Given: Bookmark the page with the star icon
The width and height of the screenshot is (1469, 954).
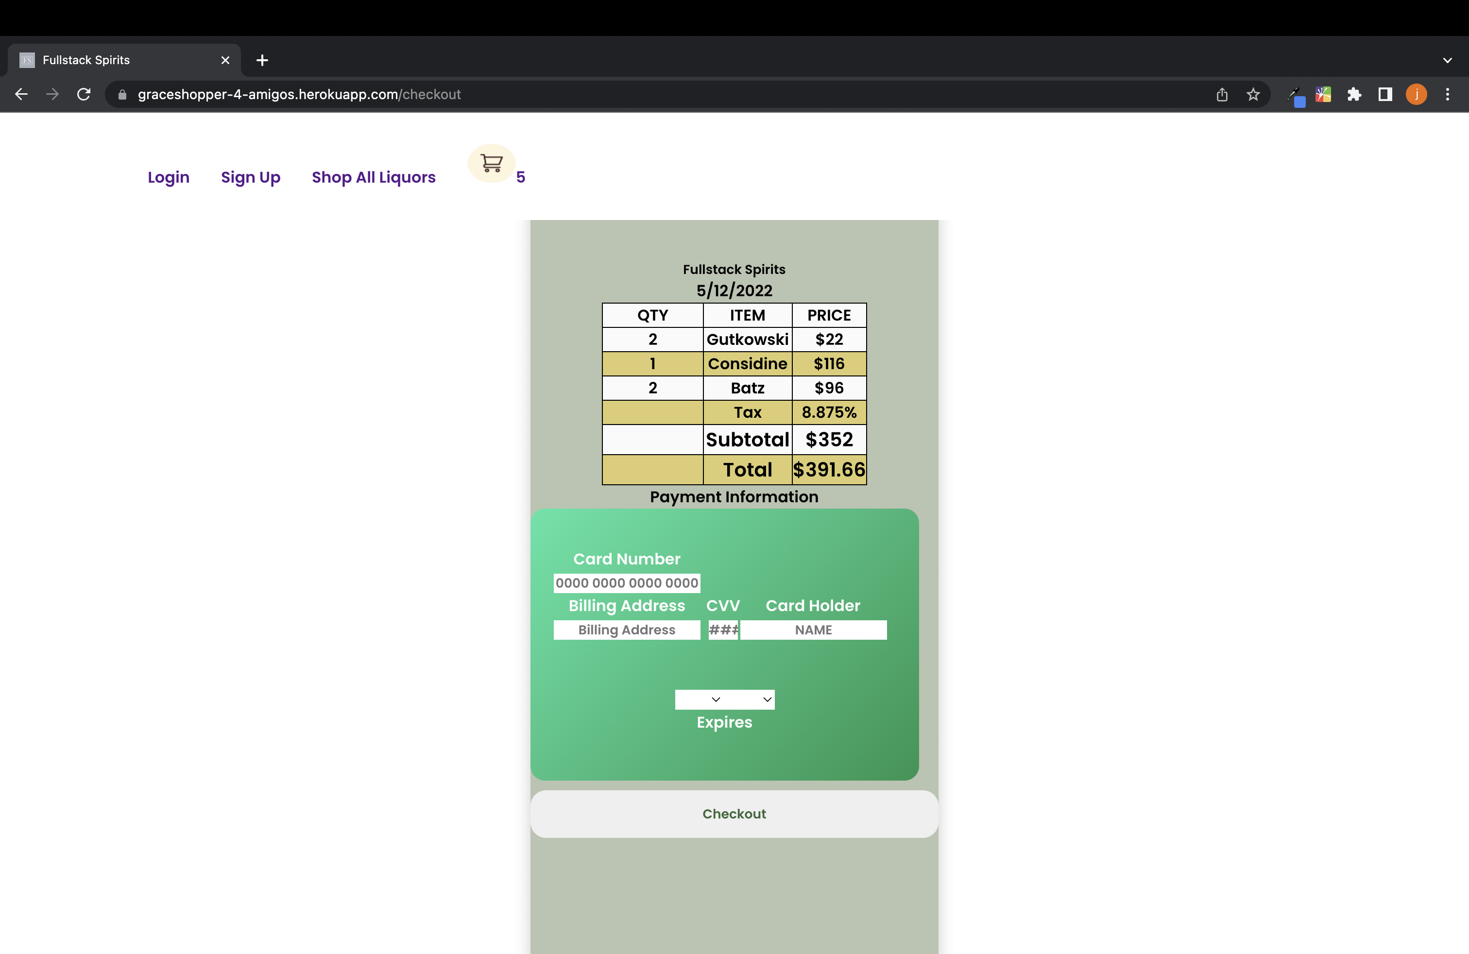Looking at the screenshot, I should click(1253, 94).
